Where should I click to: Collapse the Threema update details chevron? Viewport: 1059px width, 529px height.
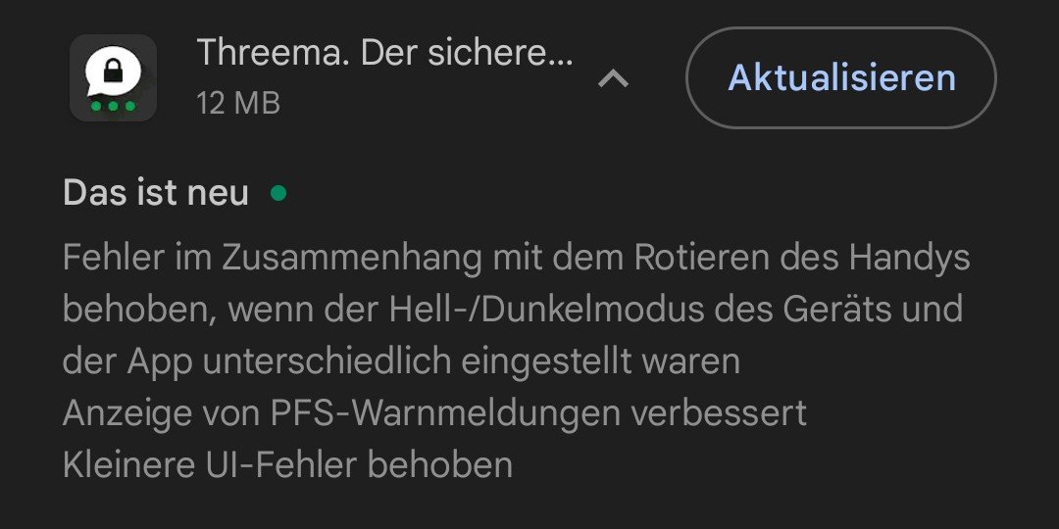tap(613, 78)
